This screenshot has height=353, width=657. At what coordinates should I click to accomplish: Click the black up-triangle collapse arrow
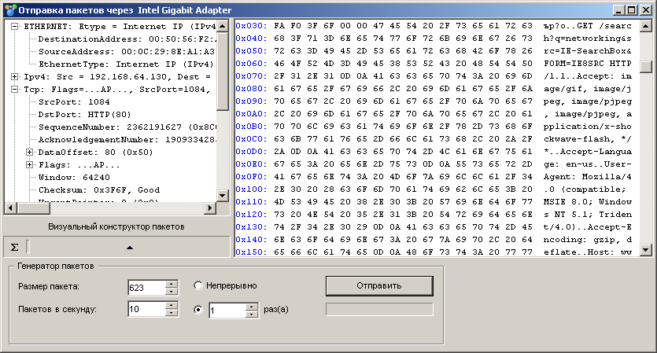click(x=130, y=248)
